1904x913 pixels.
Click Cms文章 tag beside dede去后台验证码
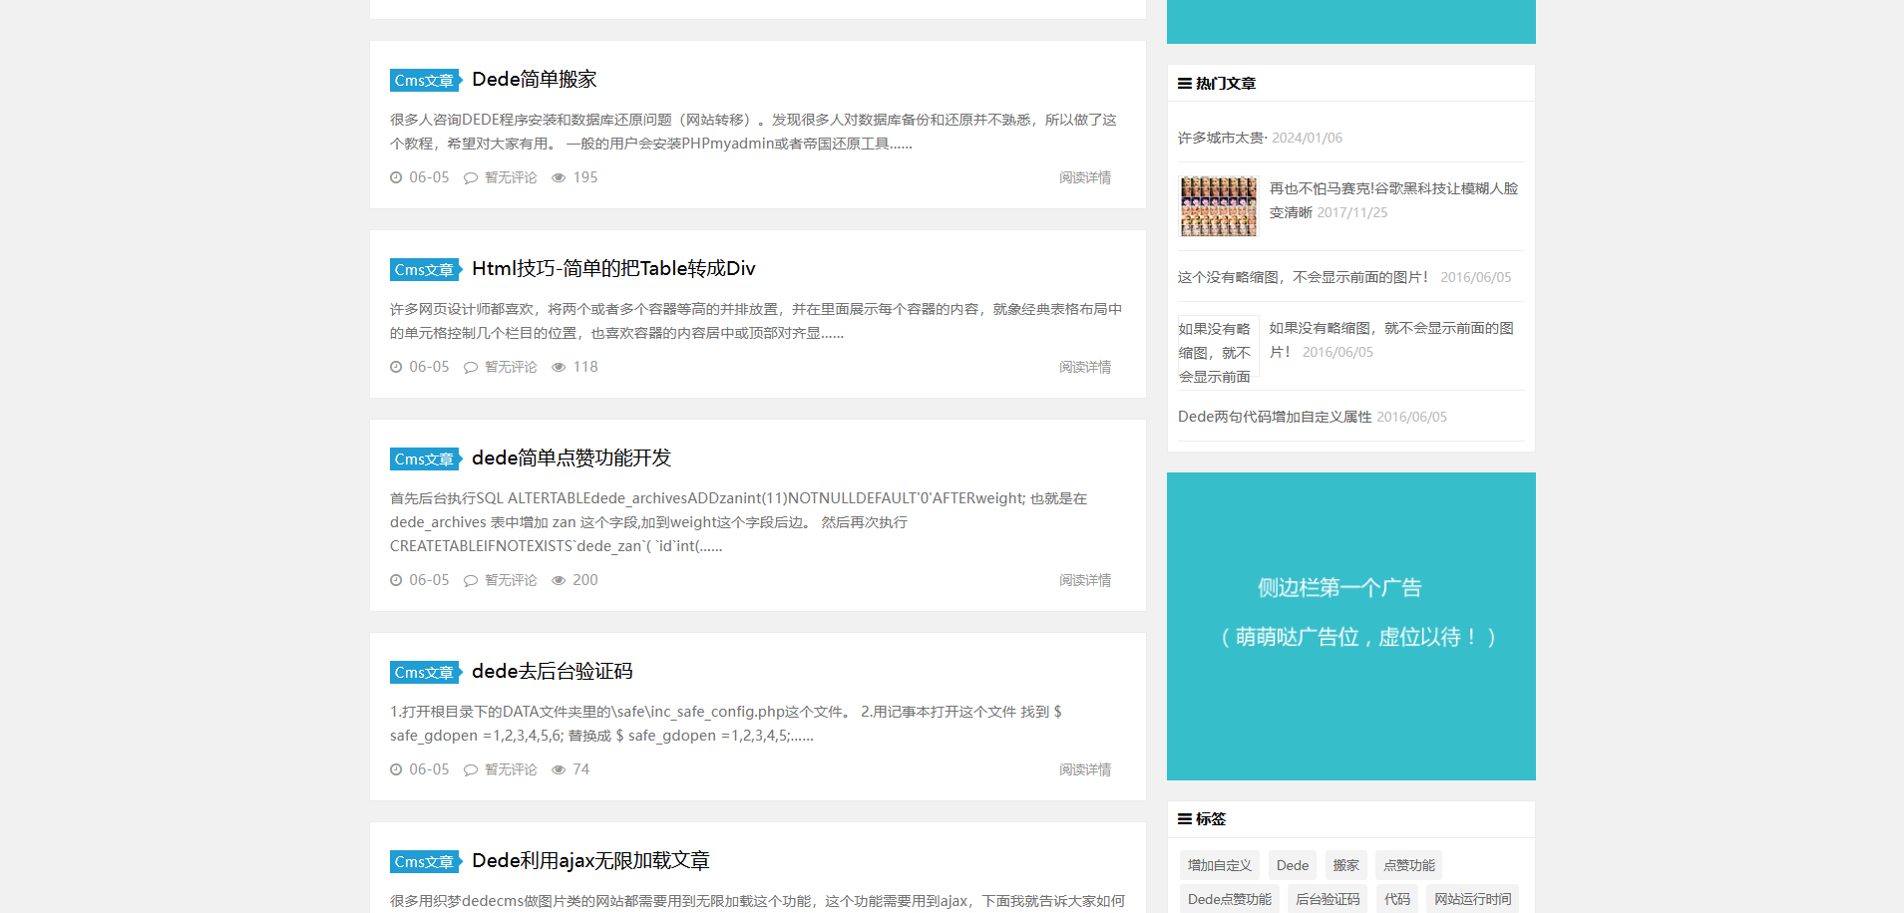click(425, 672)
